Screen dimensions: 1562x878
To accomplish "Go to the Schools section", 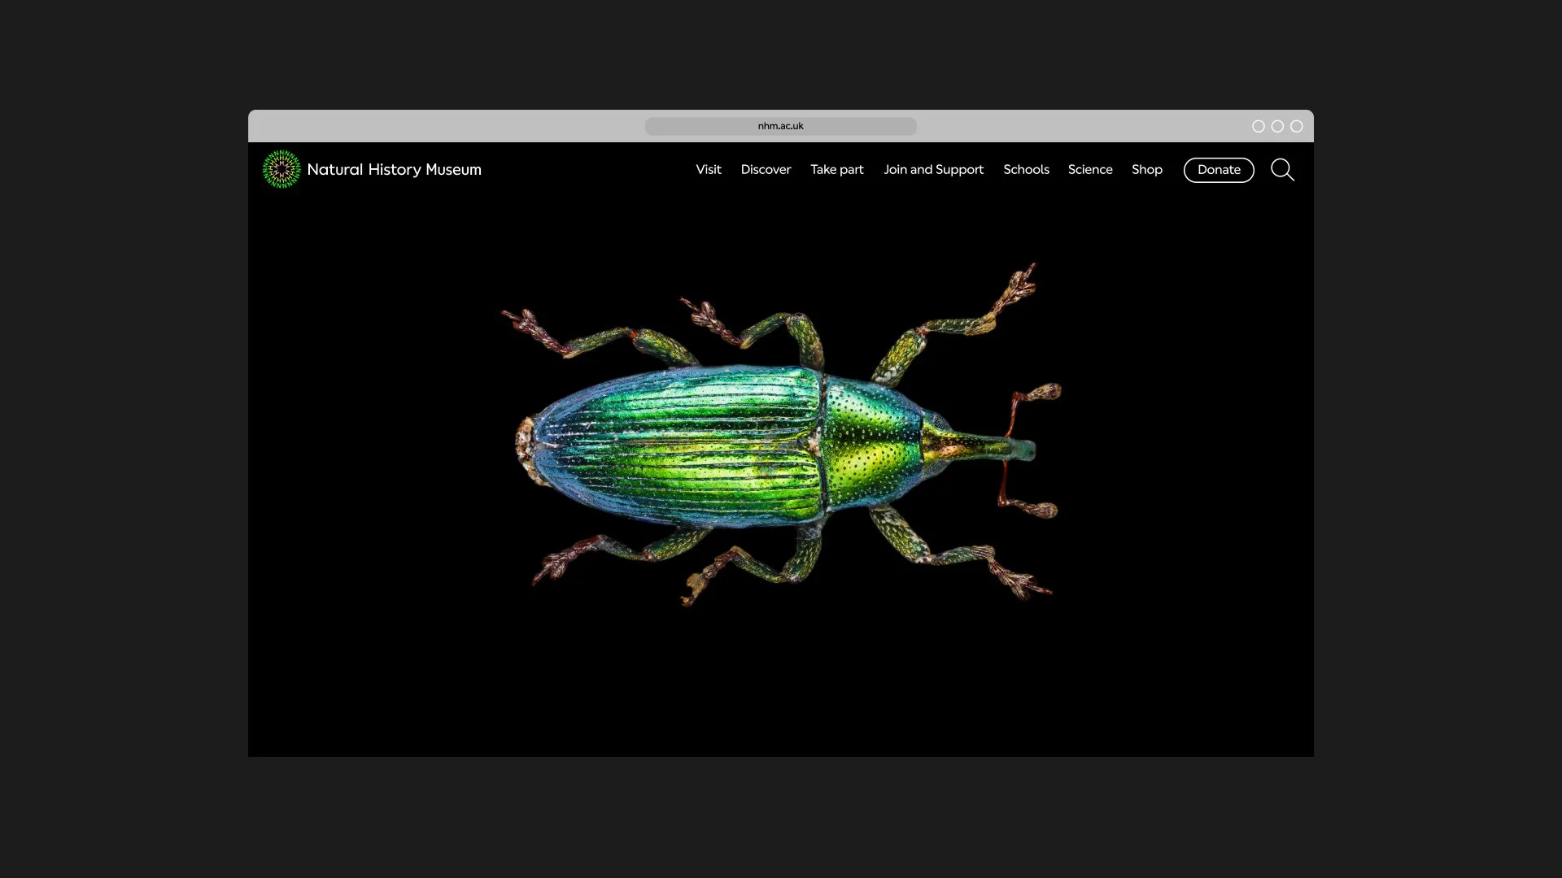I will [x=1026, y=170].
